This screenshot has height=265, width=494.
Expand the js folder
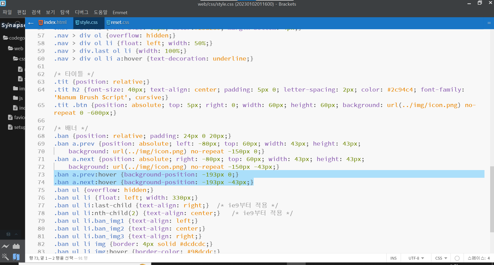tap(18, 98)
